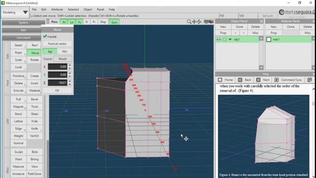Collapse the System section header

coord(23,23)
